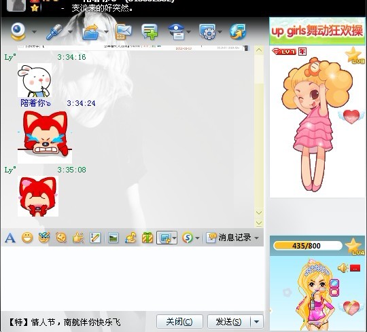Screen dimensions: 367x332
Task: Click the signature text 变淡来的好突然
Action: [102, 8]
